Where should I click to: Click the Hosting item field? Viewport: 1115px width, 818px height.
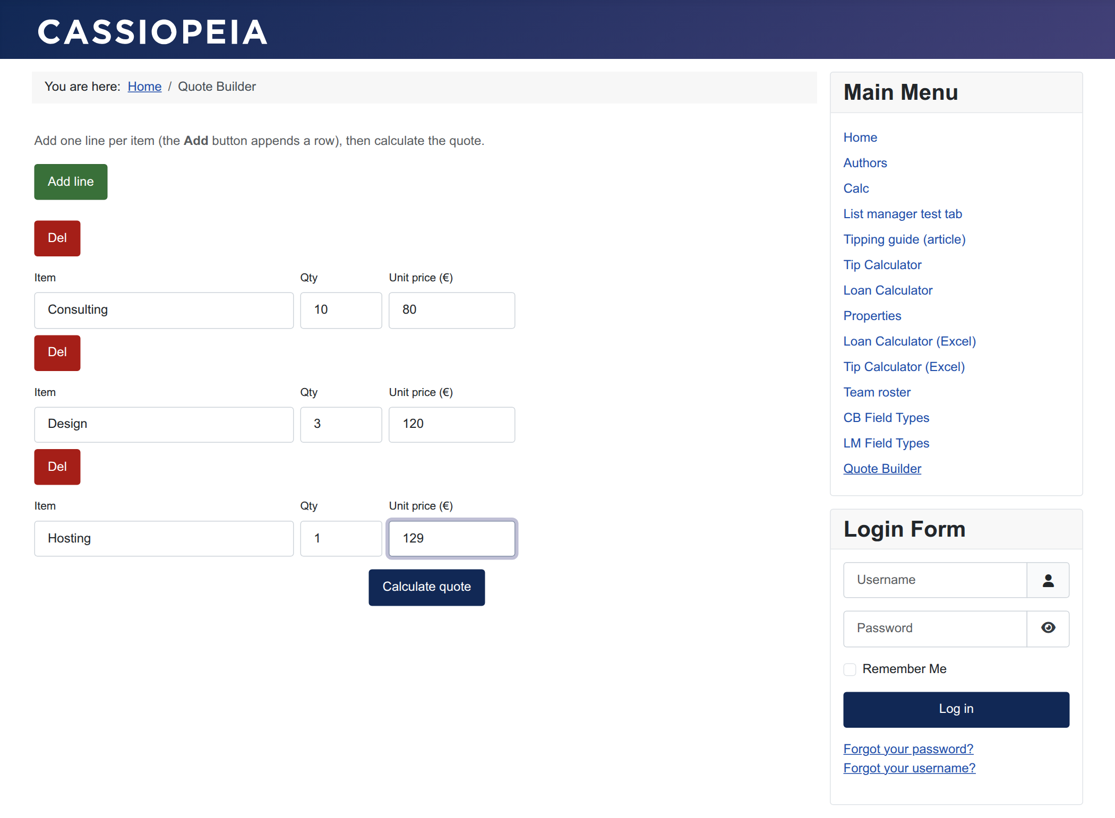[164, 539]
